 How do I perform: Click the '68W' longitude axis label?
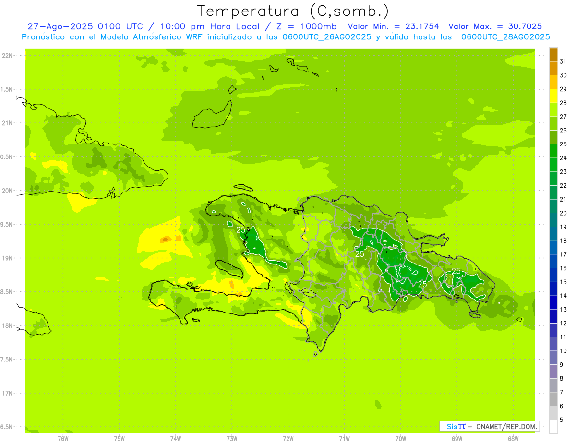pos(513,439)
